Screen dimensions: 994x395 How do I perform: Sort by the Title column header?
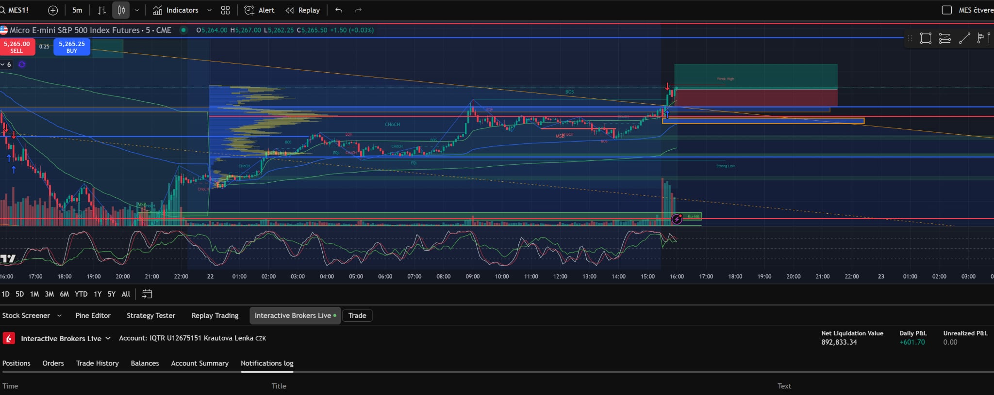tap(279, 386)
